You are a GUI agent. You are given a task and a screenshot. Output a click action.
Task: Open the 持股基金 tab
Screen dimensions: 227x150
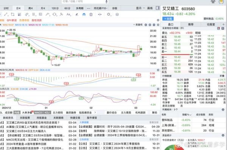42,118
